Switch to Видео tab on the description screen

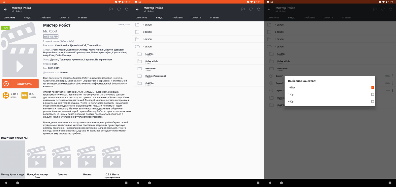coord(28,17)
